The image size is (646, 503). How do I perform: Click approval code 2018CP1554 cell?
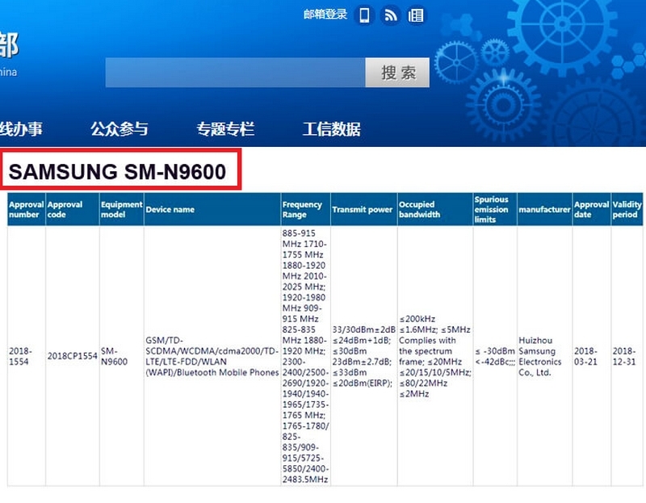coord(73,356)
